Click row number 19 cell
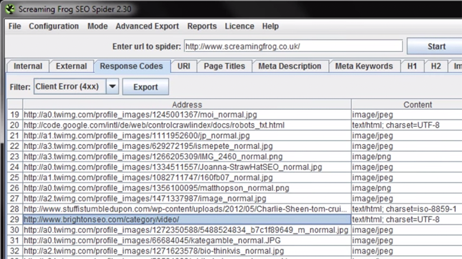Screen dimensions: 462x259 coord(14,115)
